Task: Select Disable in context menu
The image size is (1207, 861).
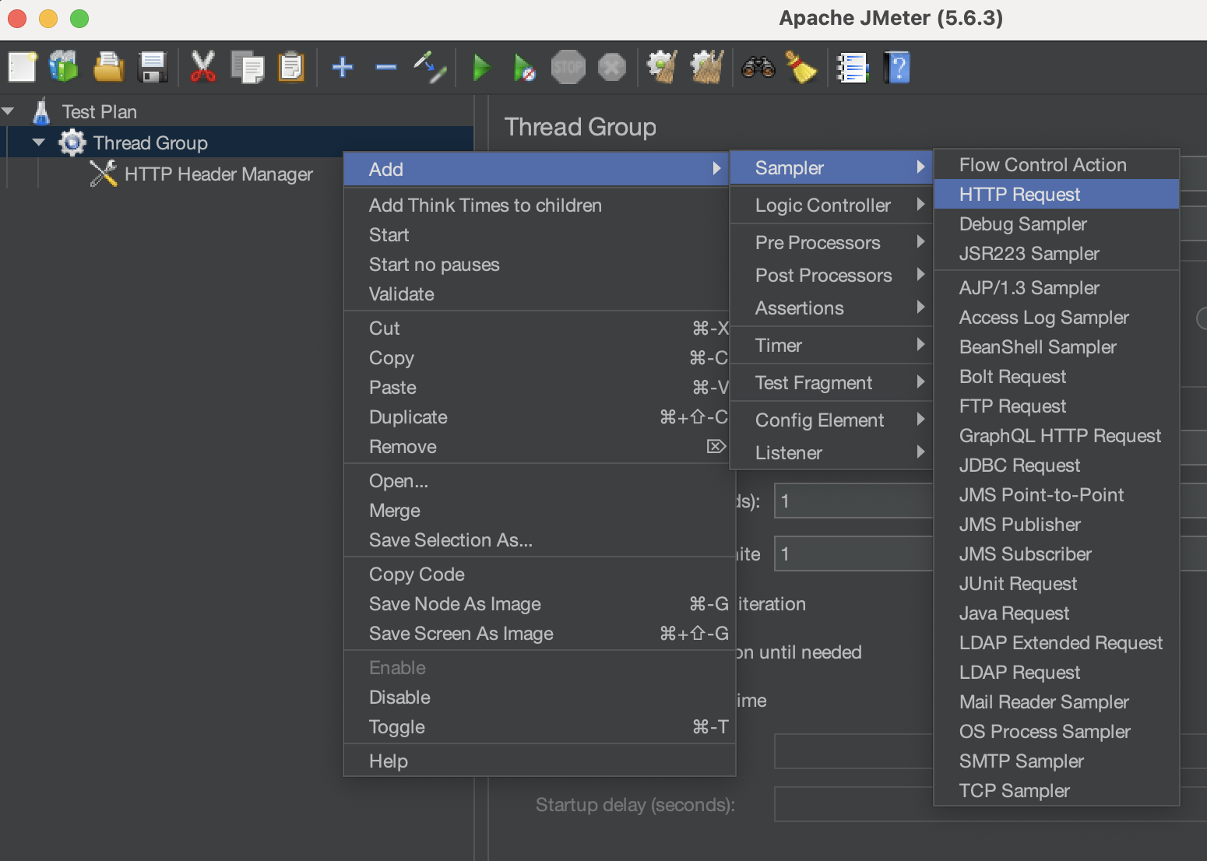Action: tap(539, 697)
